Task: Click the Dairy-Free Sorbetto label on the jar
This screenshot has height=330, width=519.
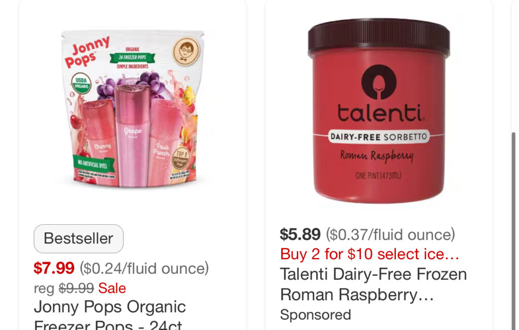Action: (379, 137)
